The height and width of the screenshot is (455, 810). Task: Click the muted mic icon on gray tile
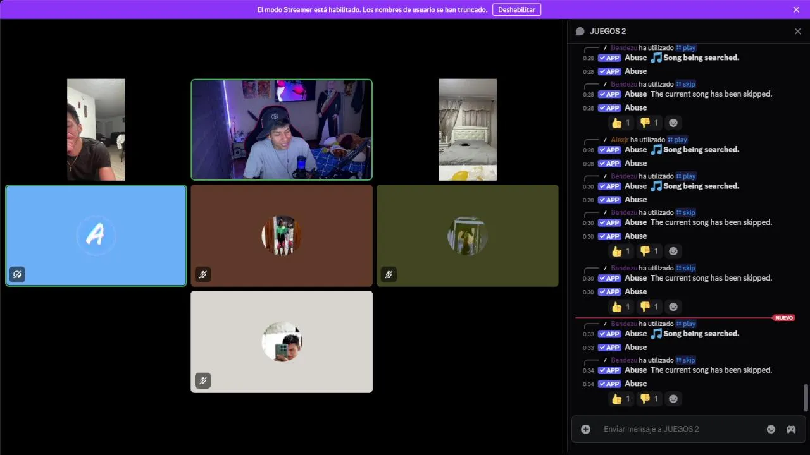click(x=202, y=380)
